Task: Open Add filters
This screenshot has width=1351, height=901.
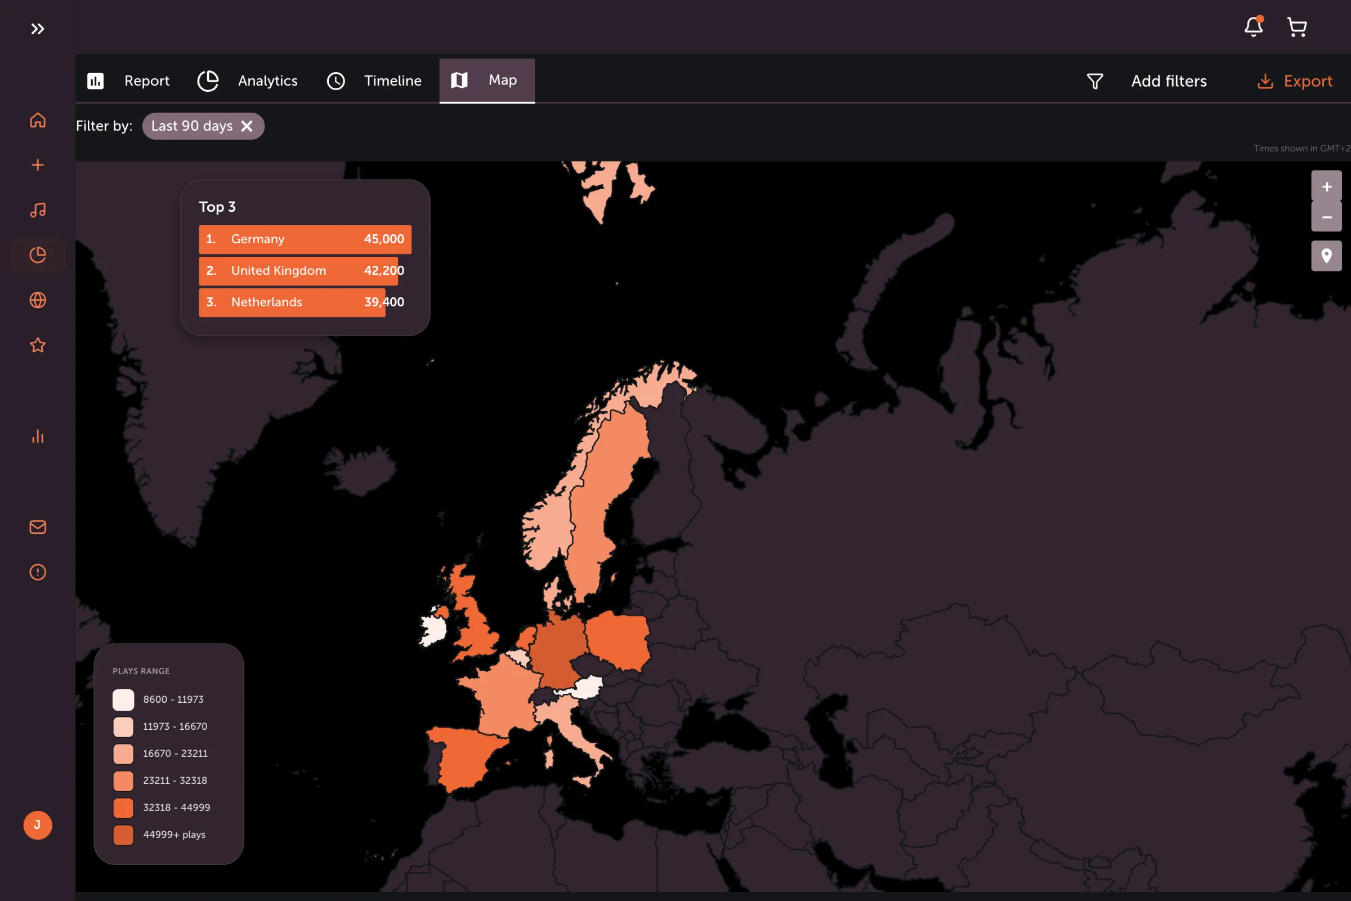Action: 1169,81
